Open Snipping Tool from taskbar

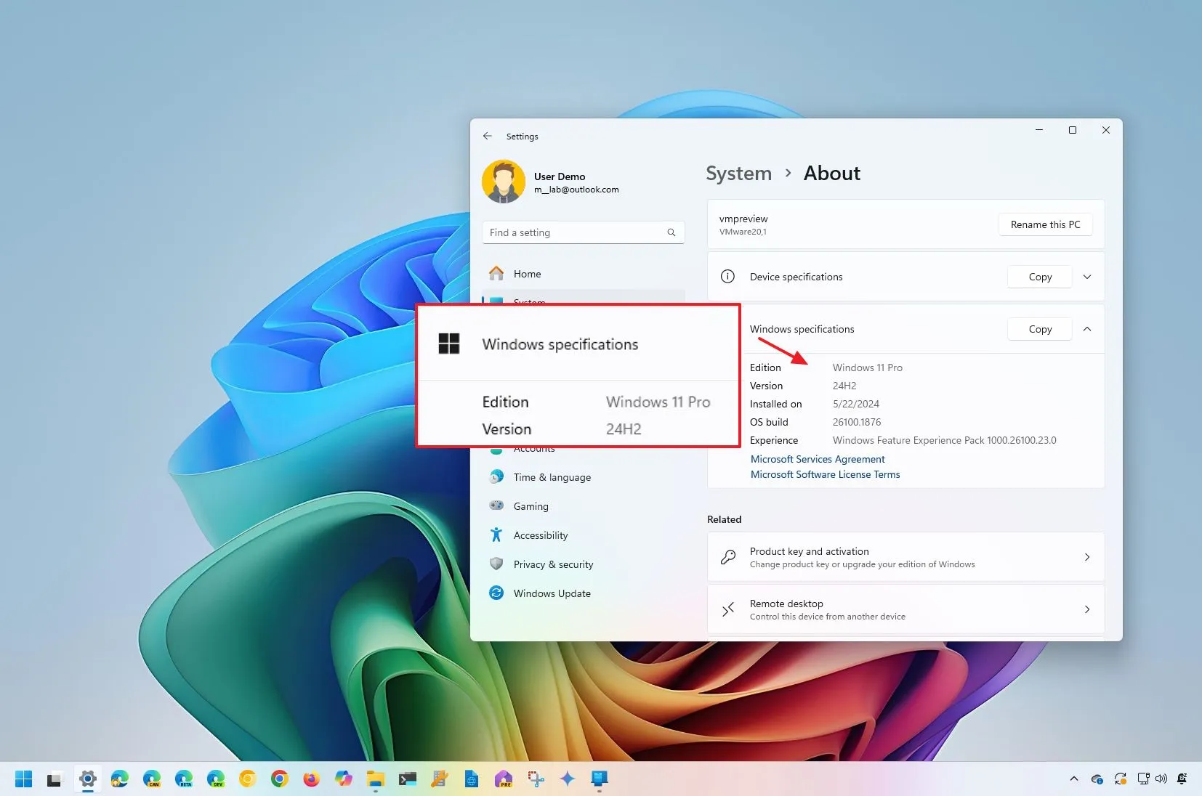pyautogui.click(x=536, y=779)
